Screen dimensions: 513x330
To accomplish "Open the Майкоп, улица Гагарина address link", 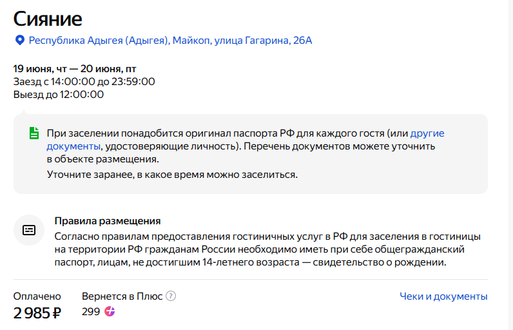I will tap(170, 41).
